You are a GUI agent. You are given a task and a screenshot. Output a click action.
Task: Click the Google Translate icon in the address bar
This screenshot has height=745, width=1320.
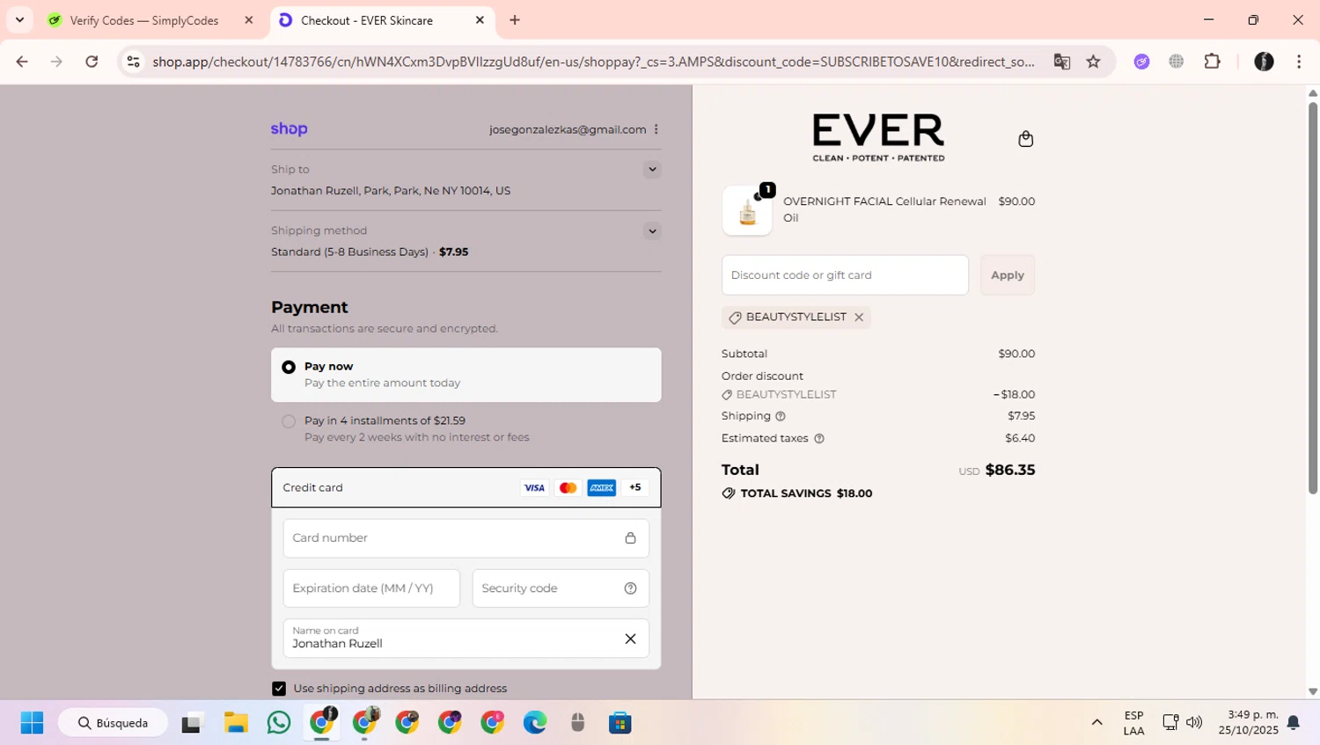1061,62
